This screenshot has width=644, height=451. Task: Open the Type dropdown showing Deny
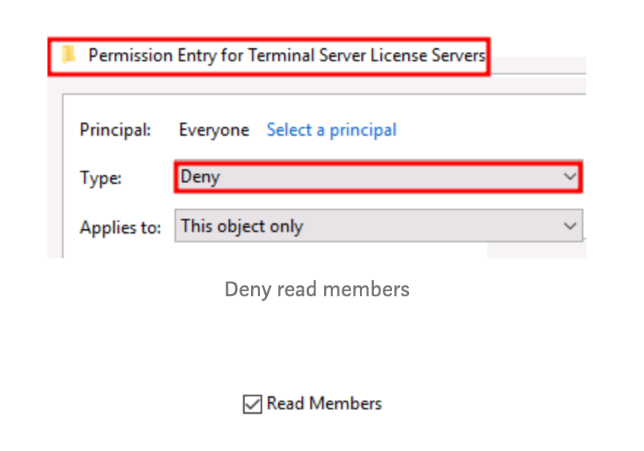click(377, 177)
